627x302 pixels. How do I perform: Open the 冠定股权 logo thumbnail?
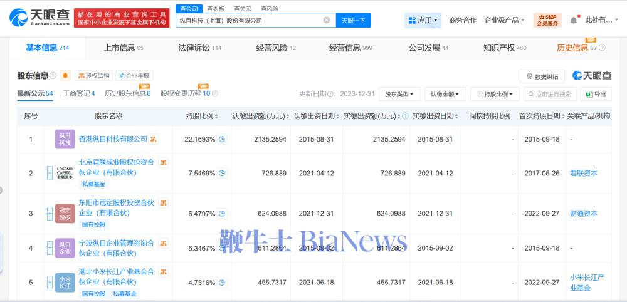pos(65,213)
